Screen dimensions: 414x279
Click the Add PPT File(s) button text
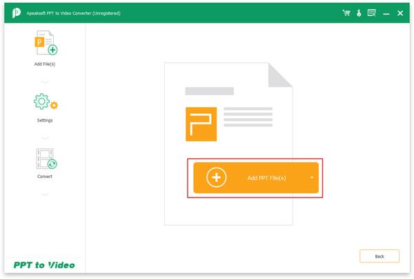pyautogui.click(x=266, y=177)
